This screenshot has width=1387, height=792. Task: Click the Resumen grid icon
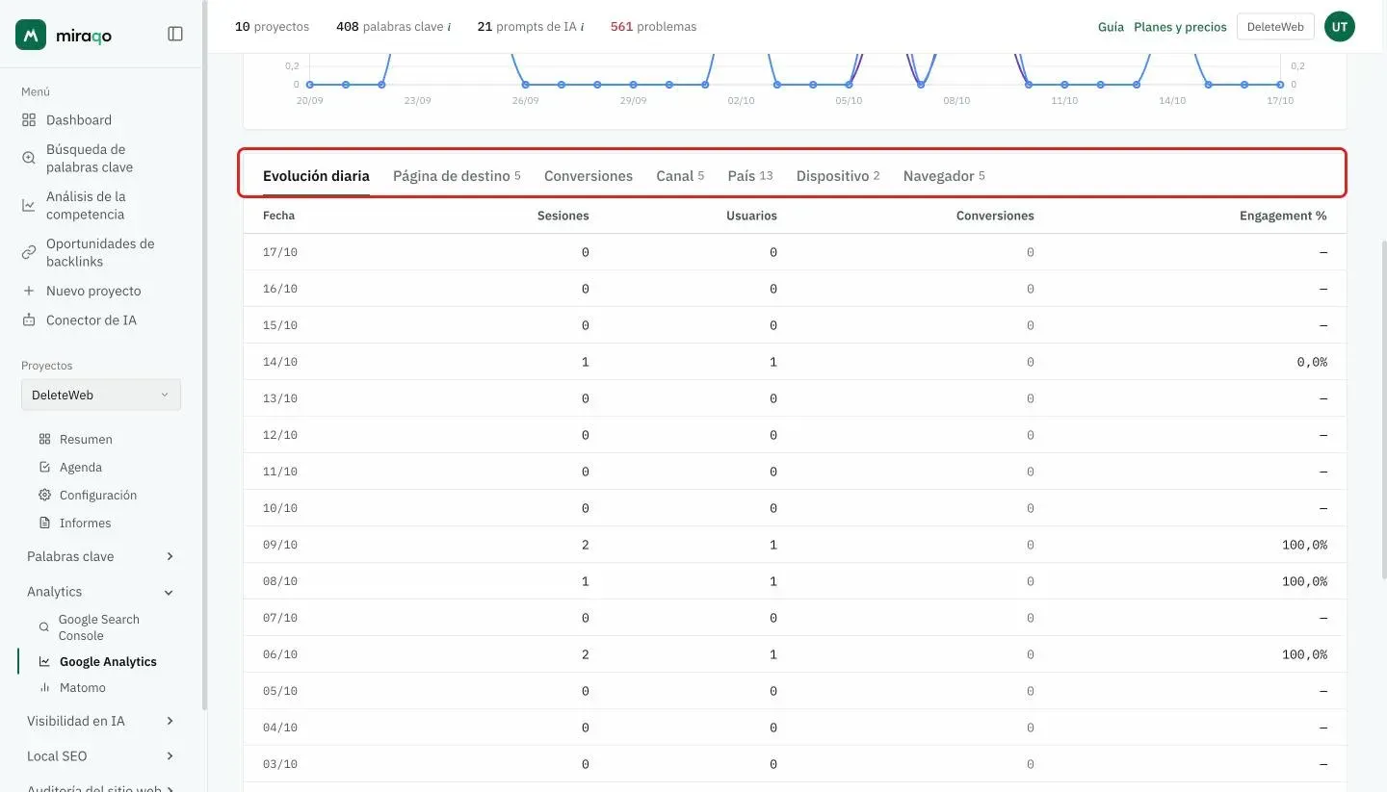pyautogui.click(x=44, y=439)
